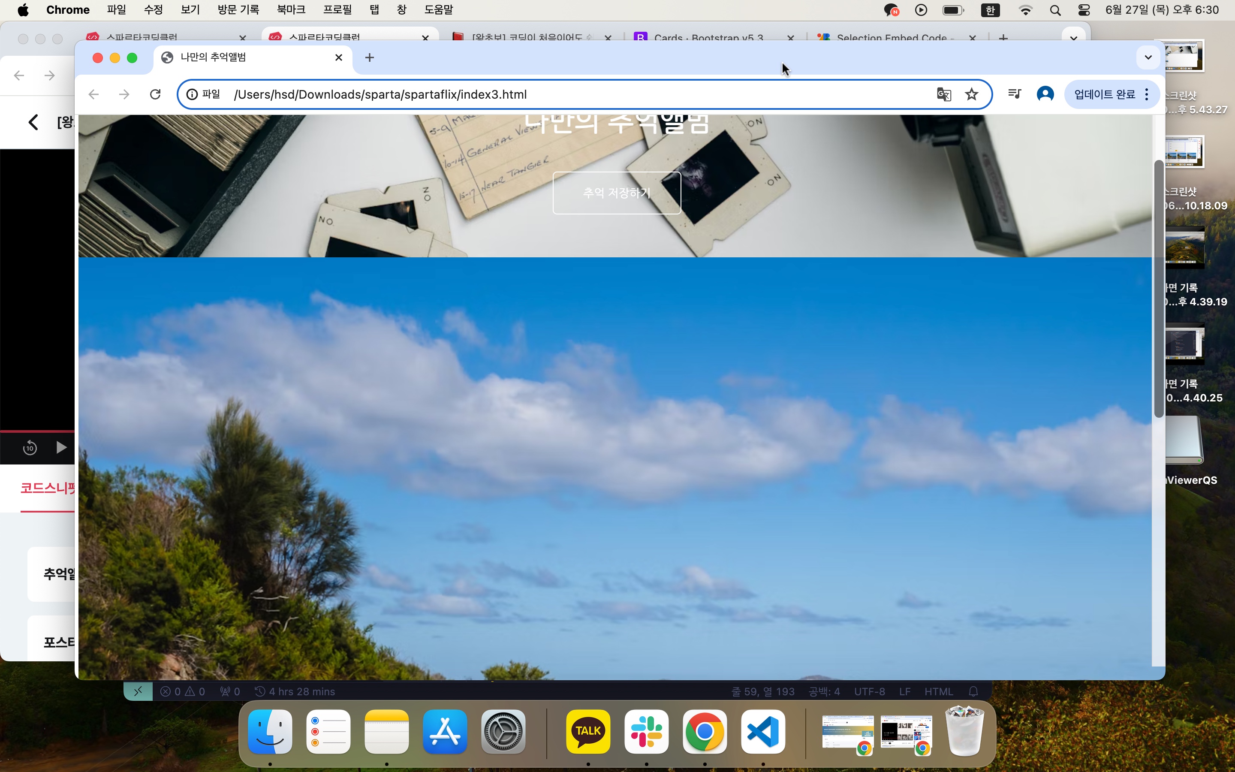This screenshot has width=1235, height=772.
Task: Open the 5.43.27 screenshot thumbnail on desktop
Action: (1184, 55)
